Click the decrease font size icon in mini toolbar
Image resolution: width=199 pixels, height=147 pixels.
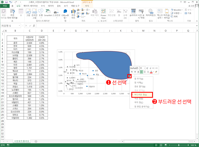[x=151, y=68]
